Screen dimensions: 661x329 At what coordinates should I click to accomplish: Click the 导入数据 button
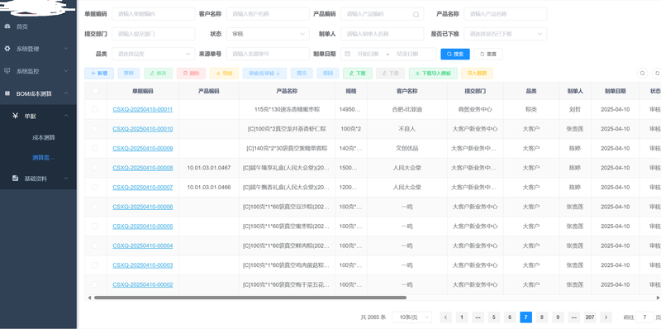[477, 74]
